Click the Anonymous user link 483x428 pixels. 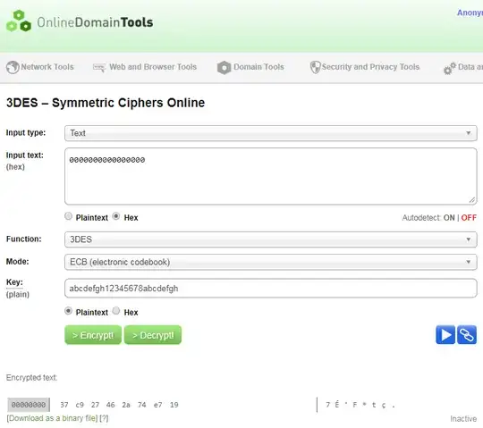[470, 13]
